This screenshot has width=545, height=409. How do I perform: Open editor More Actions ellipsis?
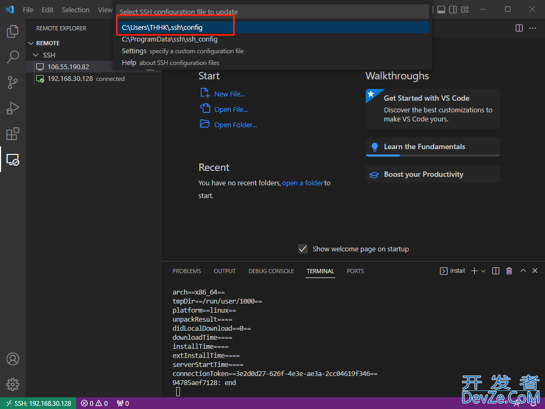tap(532, 28)
